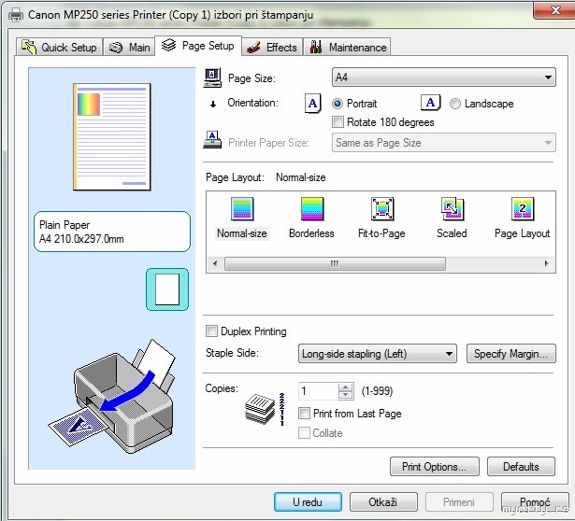Enable Duplex Printing checkbox
Screen dimensions: 575x521
point(211,331)
